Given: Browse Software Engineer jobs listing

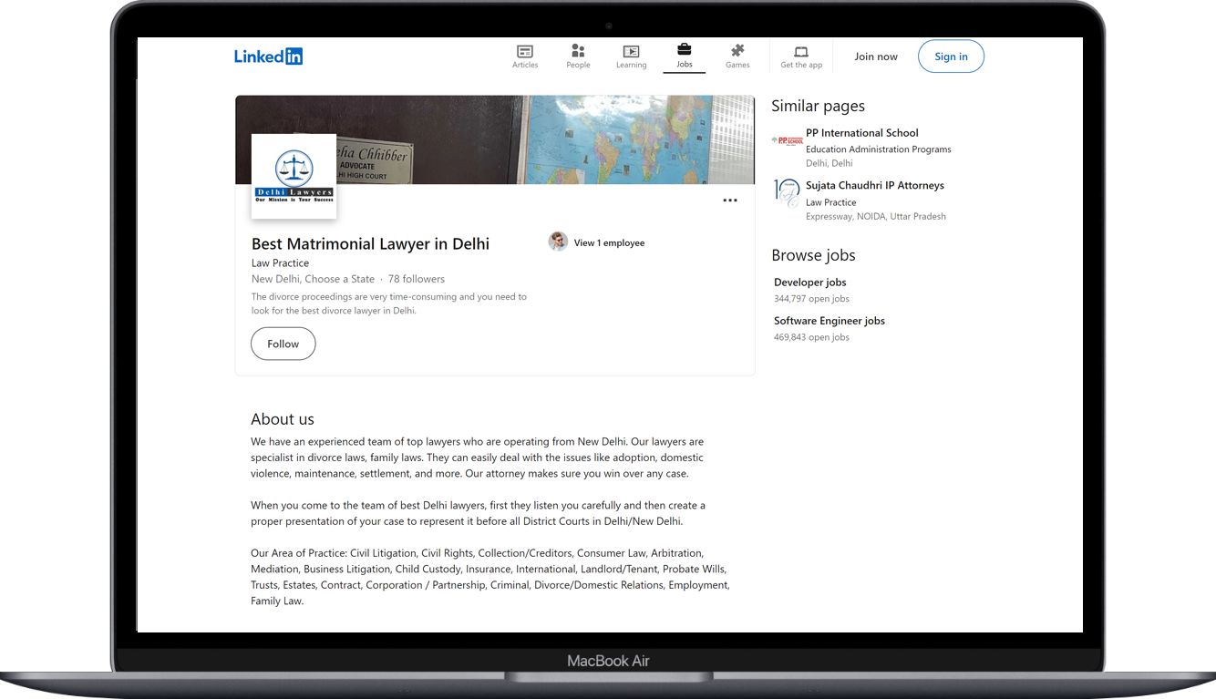Looking at the screenshot, I should click(x=829, y=321).
